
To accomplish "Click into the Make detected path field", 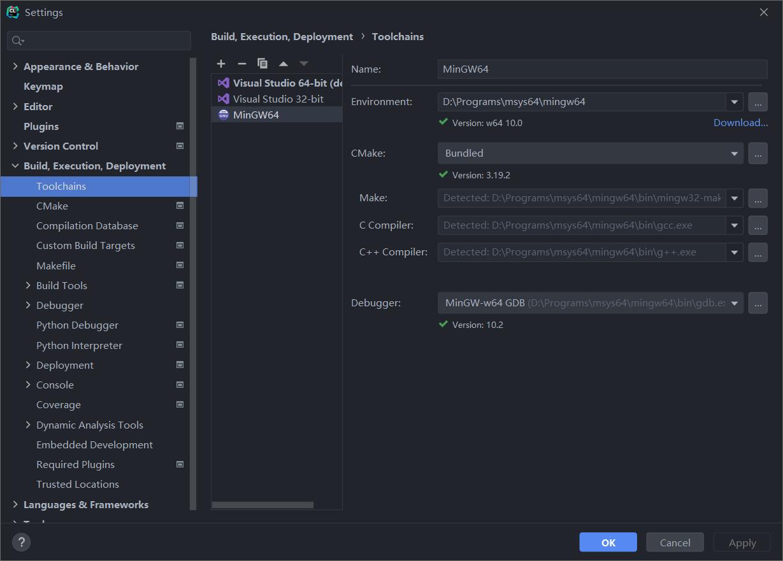I will pos(581,199).
